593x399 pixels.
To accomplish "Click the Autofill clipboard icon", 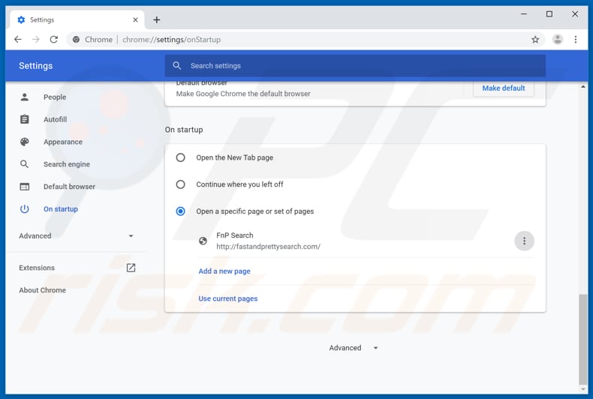I will [x=25, y=119].
